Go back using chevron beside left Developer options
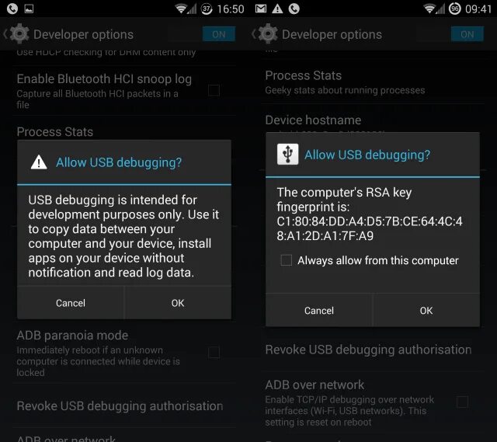 5,34
